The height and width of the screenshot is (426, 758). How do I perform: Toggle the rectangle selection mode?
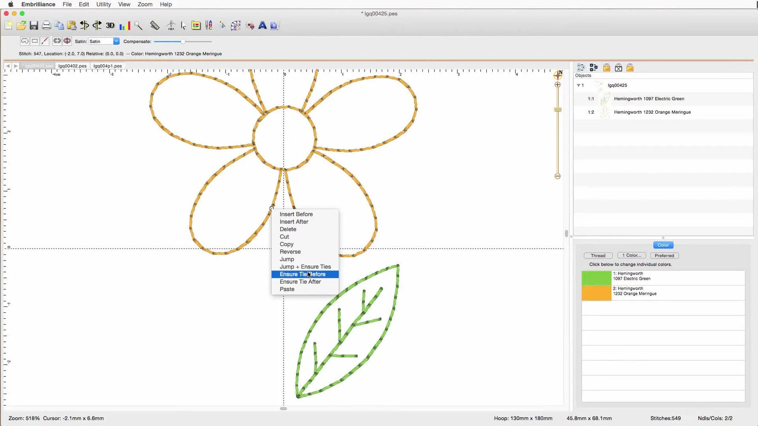tap(34, 41)
